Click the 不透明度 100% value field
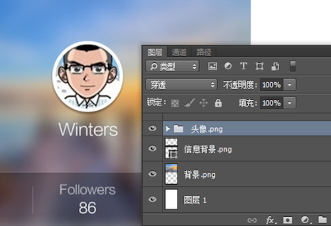The image size is (331, 226). (x=271, y=85)
